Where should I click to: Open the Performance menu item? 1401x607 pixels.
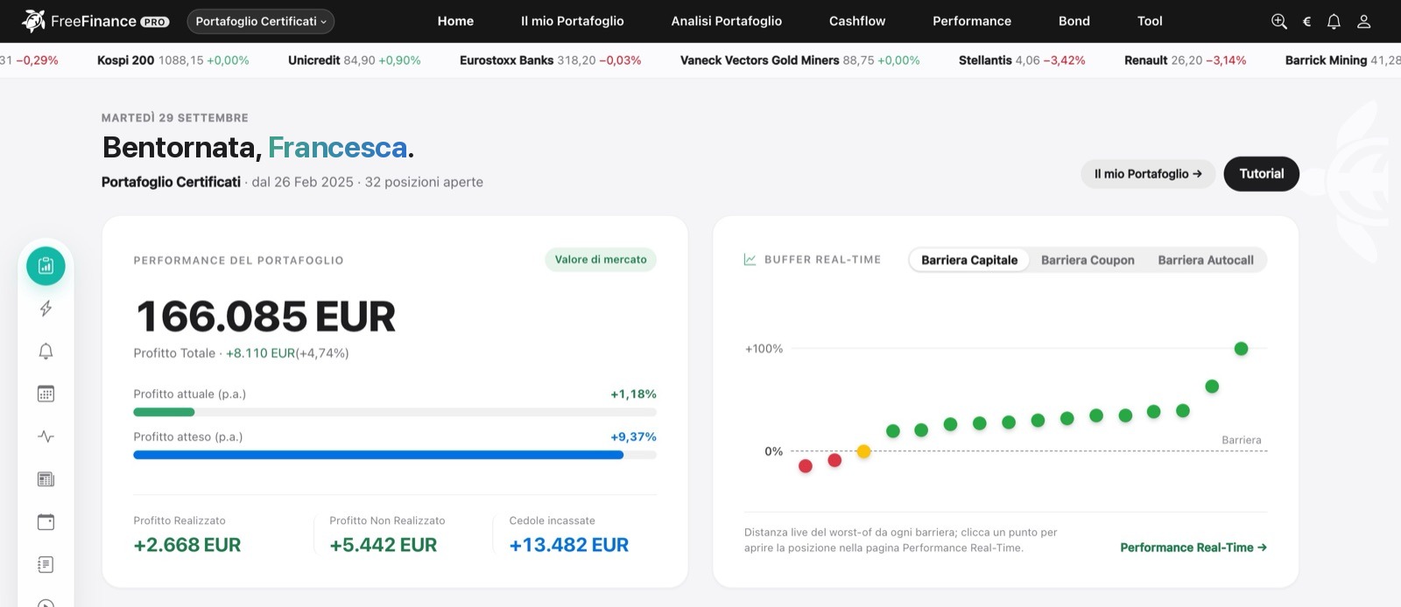coord(972,21)
